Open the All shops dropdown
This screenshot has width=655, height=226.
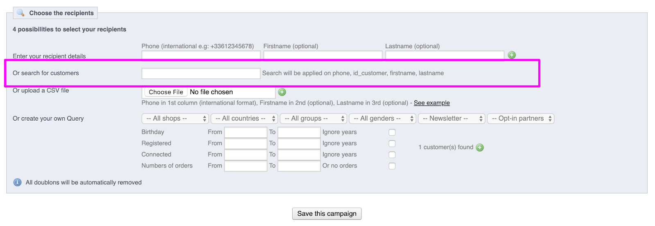pos(175,119)
